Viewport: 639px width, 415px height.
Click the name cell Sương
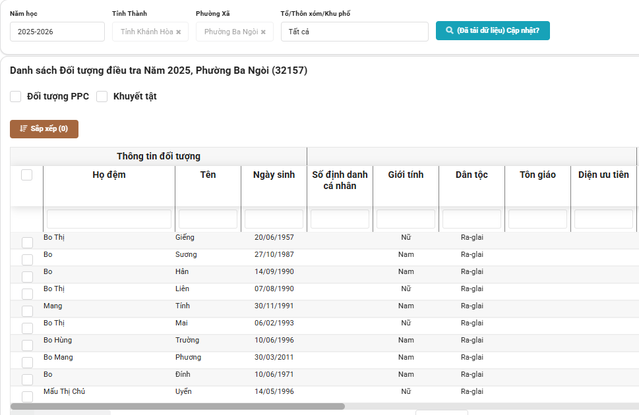point(186,254)
